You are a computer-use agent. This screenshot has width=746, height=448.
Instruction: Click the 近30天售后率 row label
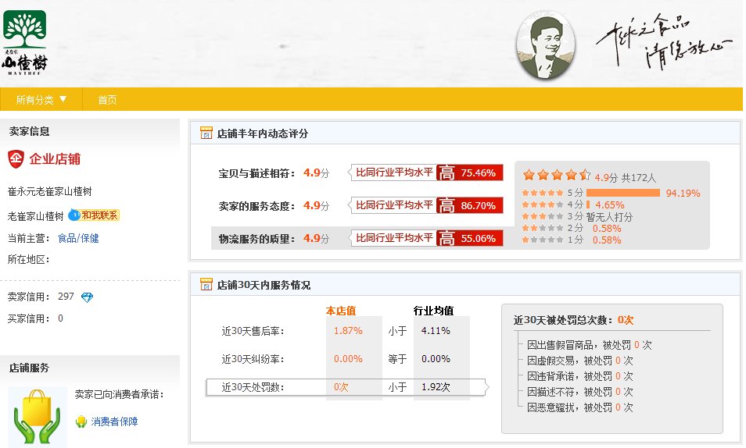point(253,331)
